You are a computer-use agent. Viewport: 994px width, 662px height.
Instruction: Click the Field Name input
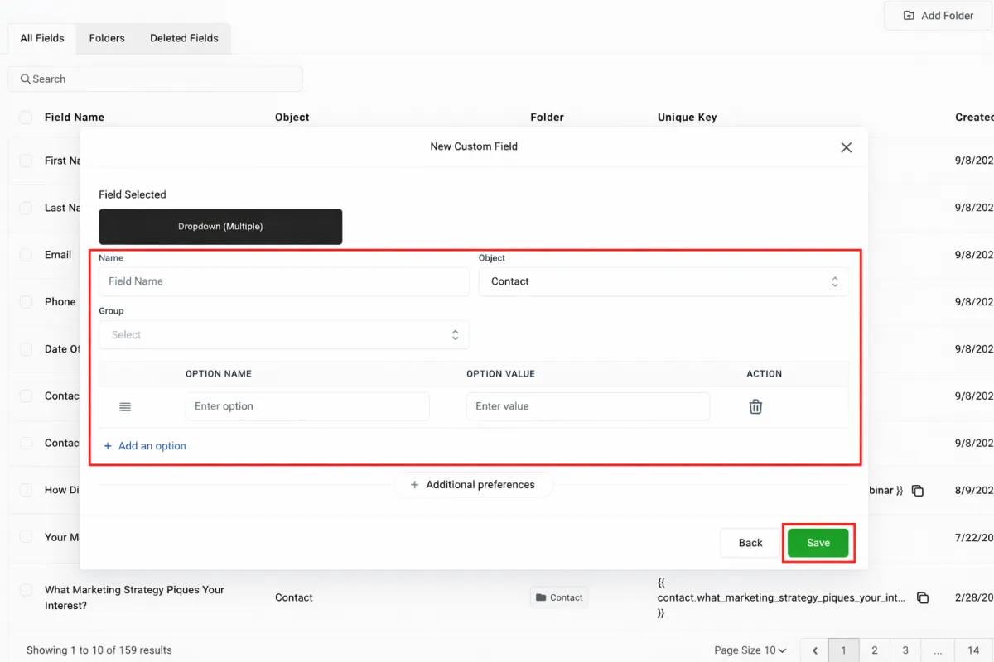click(x=284, y=281)
